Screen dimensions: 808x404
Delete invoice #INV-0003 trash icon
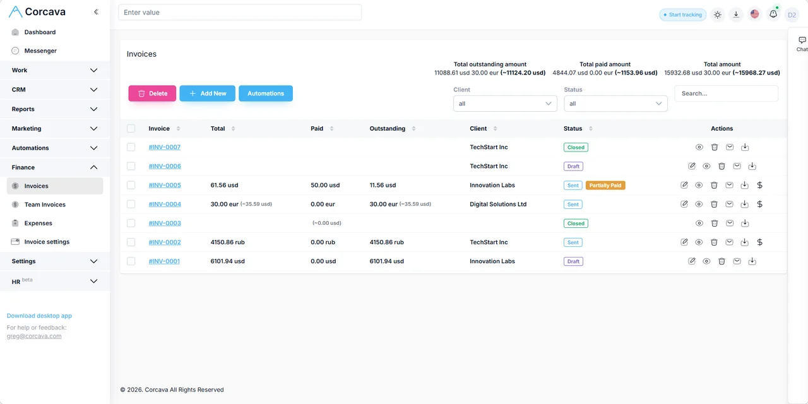pyautogui.click(x=715, y=223)
